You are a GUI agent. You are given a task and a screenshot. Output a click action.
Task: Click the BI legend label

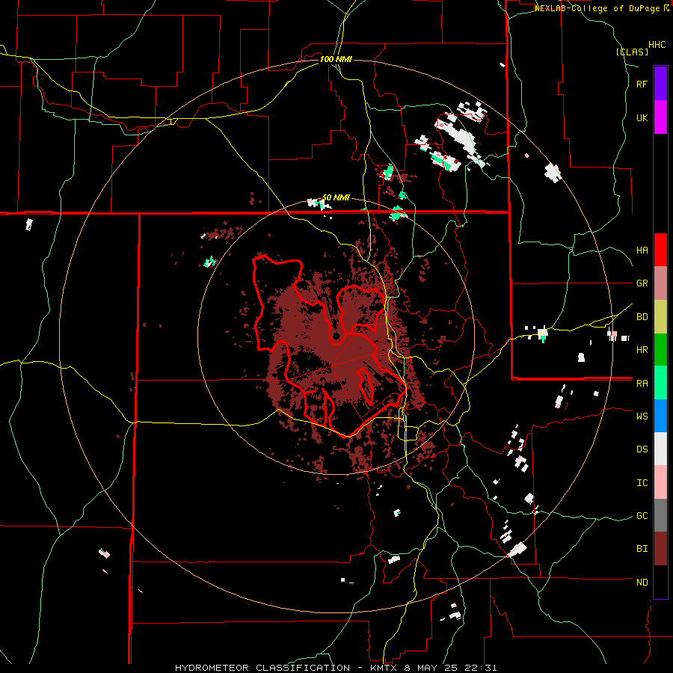pyautogui.click(x=642, y=549)
